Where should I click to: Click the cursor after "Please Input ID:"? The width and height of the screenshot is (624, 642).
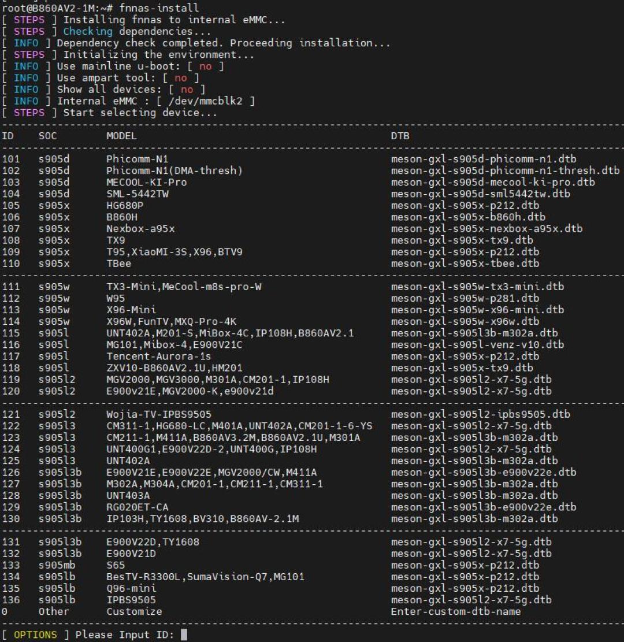[184, 634]
